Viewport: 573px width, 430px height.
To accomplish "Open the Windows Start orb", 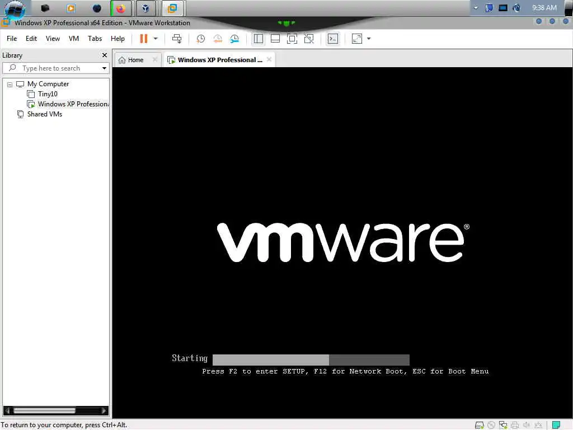I will (x=15, y=8).
